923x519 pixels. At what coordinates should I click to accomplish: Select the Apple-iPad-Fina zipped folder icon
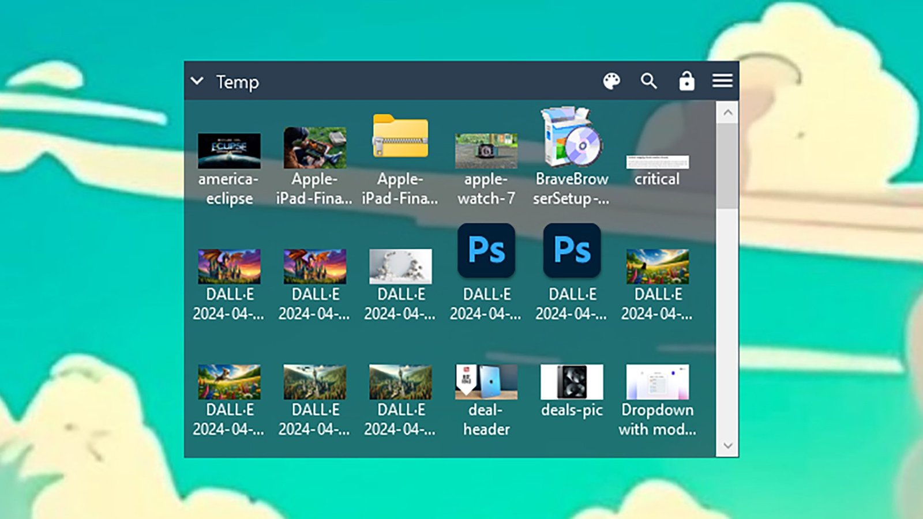click(400, 136)
